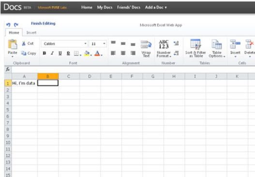Viewport: 255px width, 177px height.
Task: Apply red font color
Action: pos(97,53)
